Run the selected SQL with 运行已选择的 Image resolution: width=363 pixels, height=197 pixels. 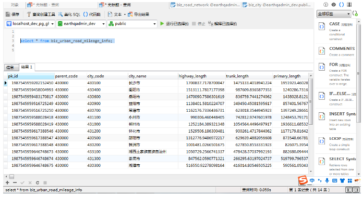point(174,23)
